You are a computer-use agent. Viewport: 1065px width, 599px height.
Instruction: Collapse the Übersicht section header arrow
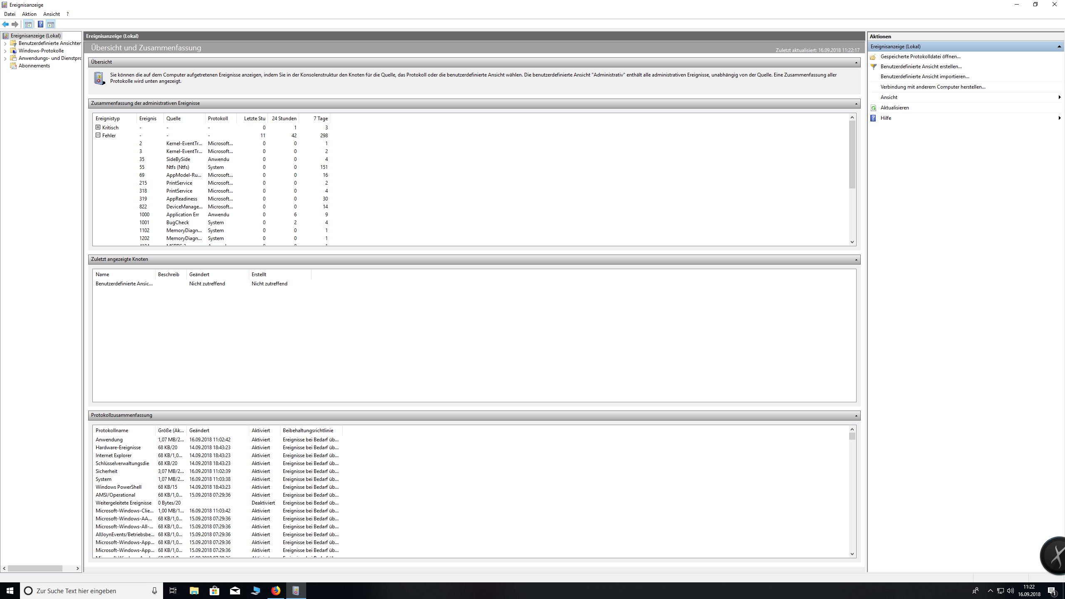[x=856, y=62]
